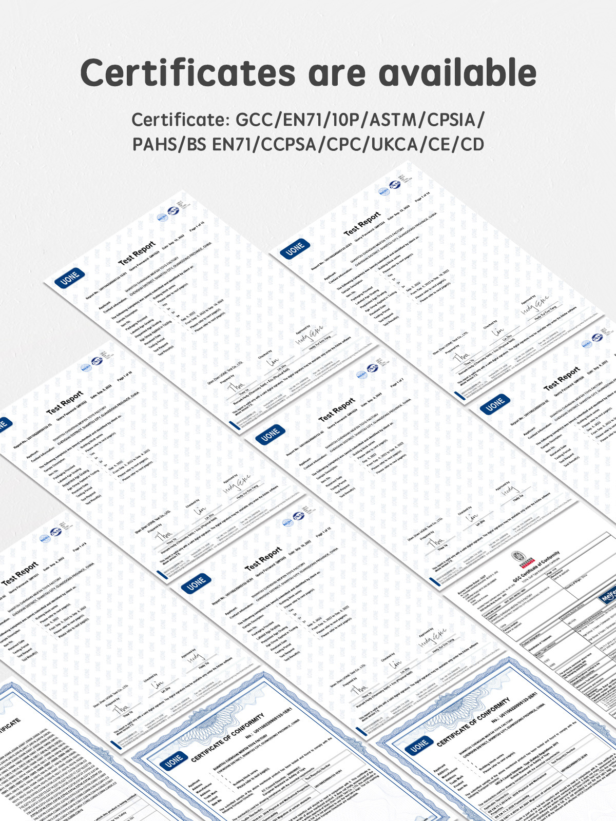616x821 pixels.
Task: Click CNAS badge on 'Page 1 of 14' report
Action: coord(395,185)
